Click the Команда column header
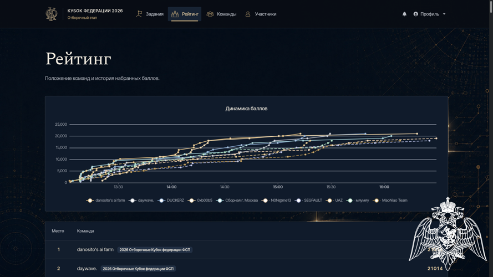The width and height of the screenshot is (493, 277). pos(85,231)
